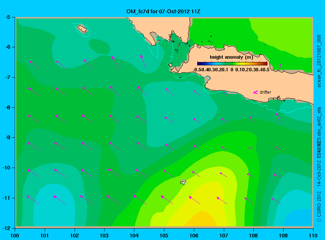Screen dimensions: 325x240
Task: Click longitude label '101' on x-axis
Action: click(x=45, y=236)
